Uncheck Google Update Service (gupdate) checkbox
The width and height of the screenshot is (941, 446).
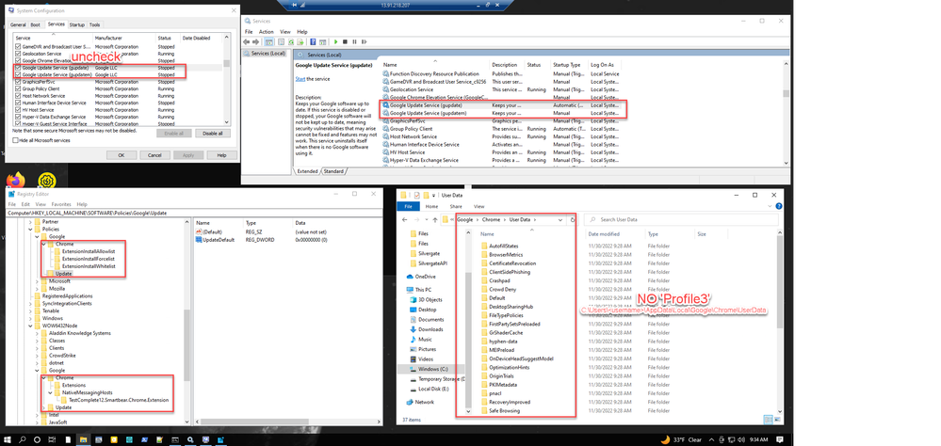click(18, 69)
